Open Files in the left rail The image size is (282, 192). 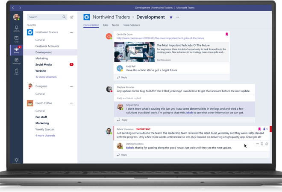(16, 72)
